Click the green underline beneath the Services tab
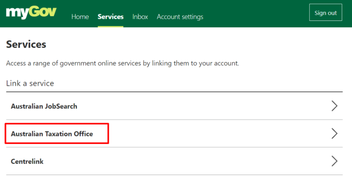Image resolution: width=352 pixels, height=183 pixels. 110,27
